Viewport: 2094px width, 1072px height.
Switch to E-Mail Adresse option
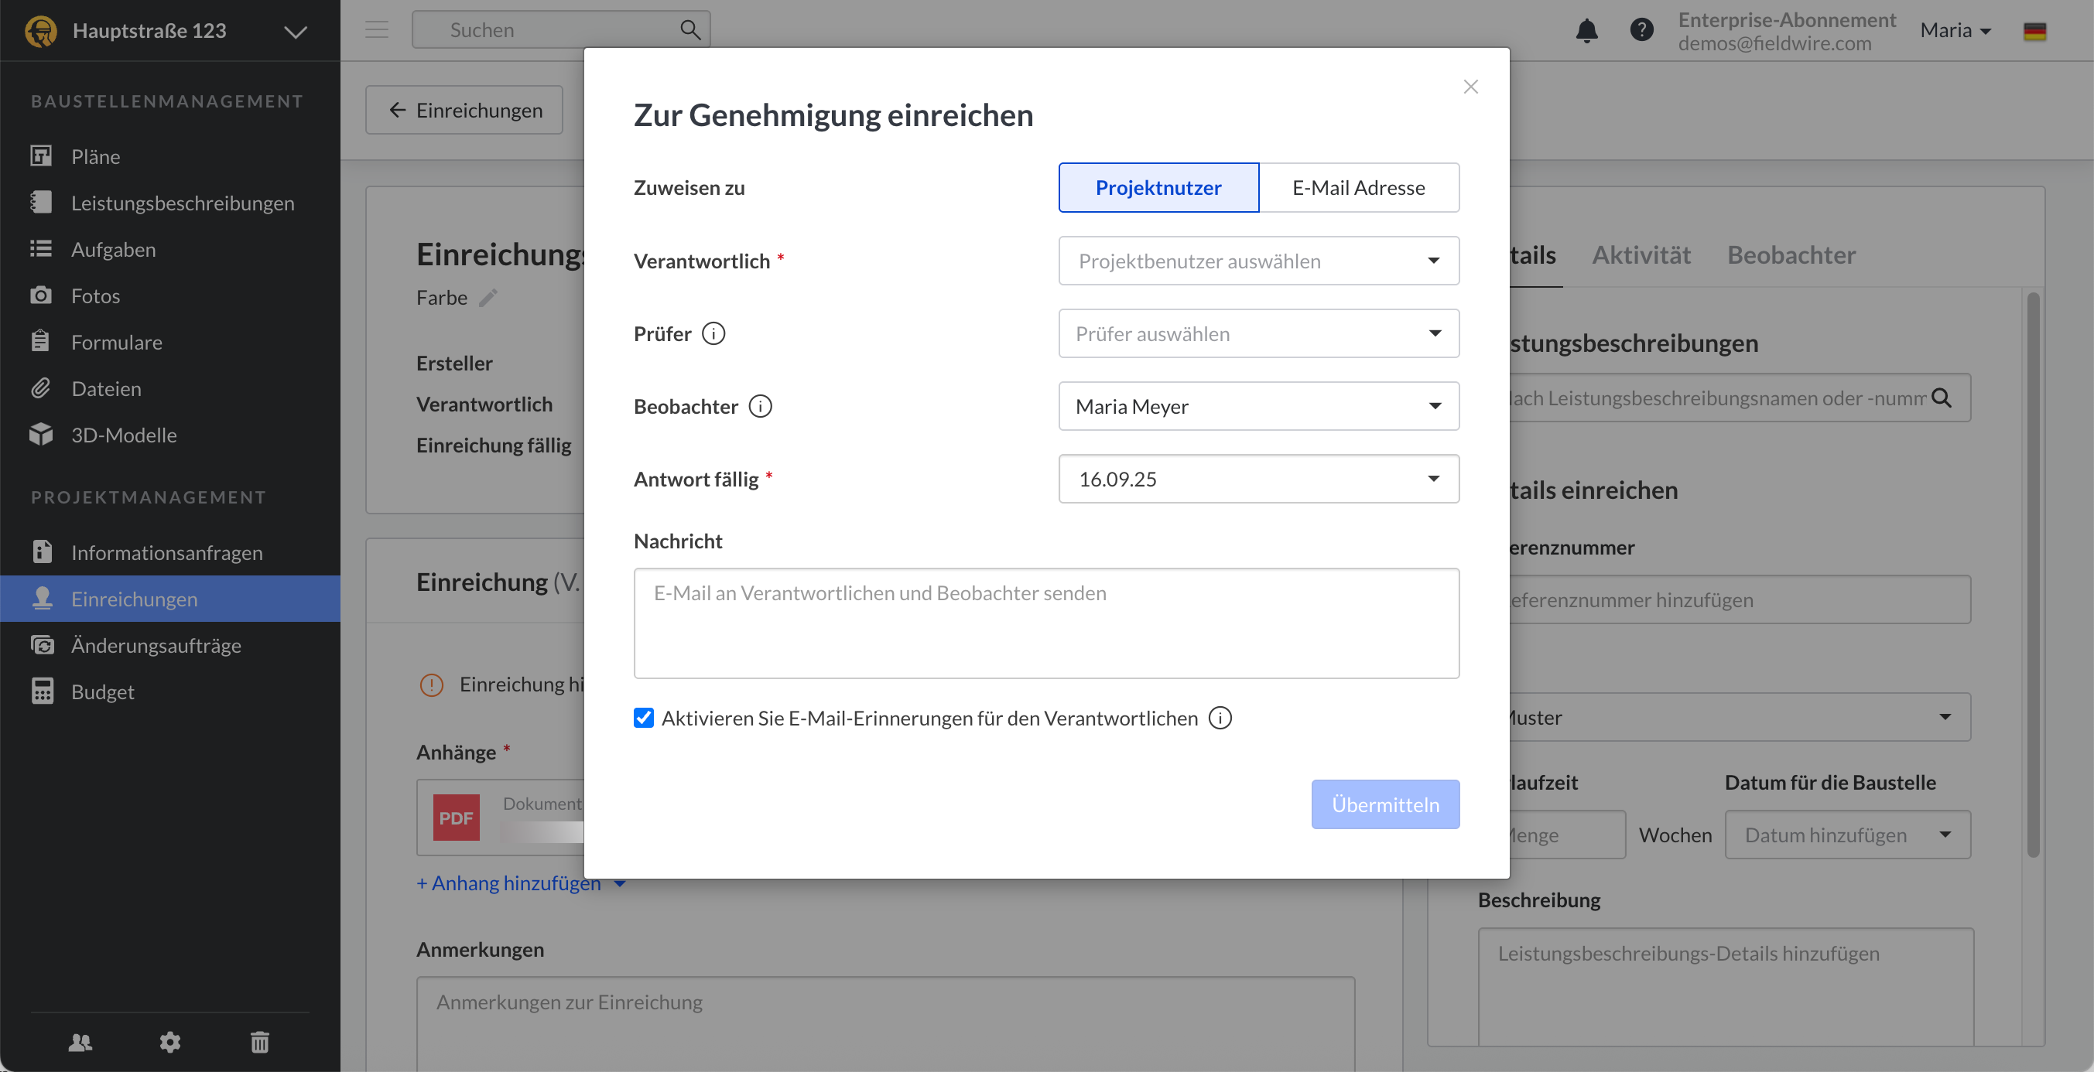(x=1358, y=188)
